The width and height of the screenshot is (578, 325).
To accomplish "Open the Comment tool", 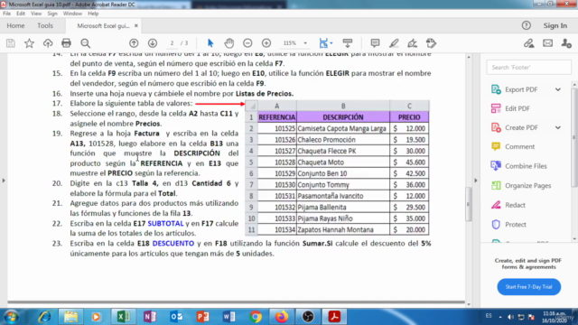I will 519,146.
